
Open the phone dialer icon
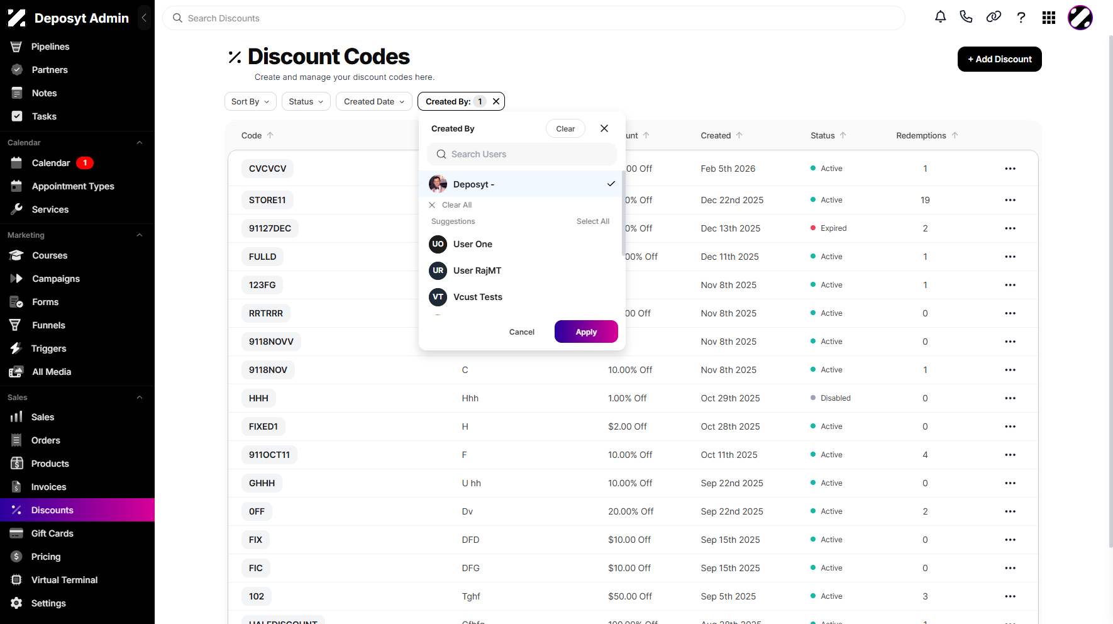966,18
